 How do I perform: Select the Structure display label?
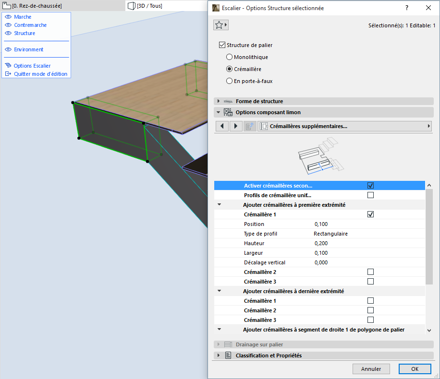click(x=24, y=33)
